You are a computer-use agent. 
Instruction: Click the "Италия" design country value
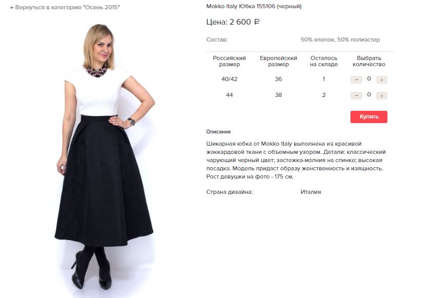pos(310,192)
